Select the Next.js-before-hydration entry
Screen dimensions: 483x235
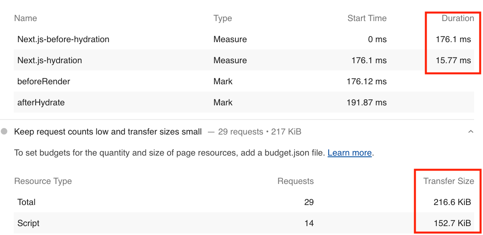[63, 39]
